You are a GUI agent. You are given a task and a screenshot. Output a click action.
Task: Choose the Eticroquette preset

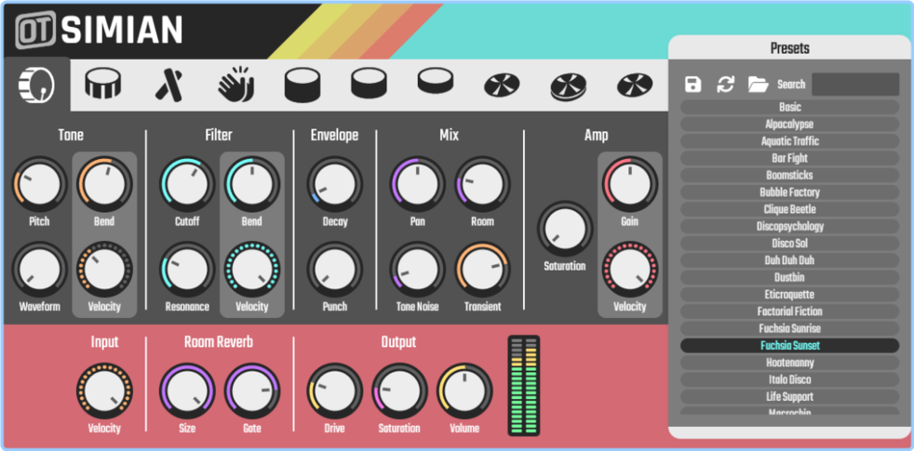(790, 294)
